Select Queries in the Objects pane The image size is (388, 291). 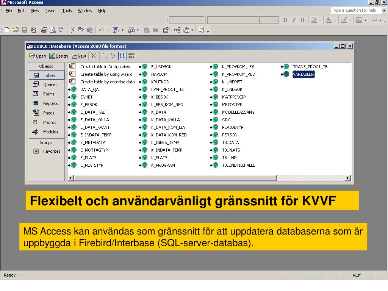tap(47, 84)
